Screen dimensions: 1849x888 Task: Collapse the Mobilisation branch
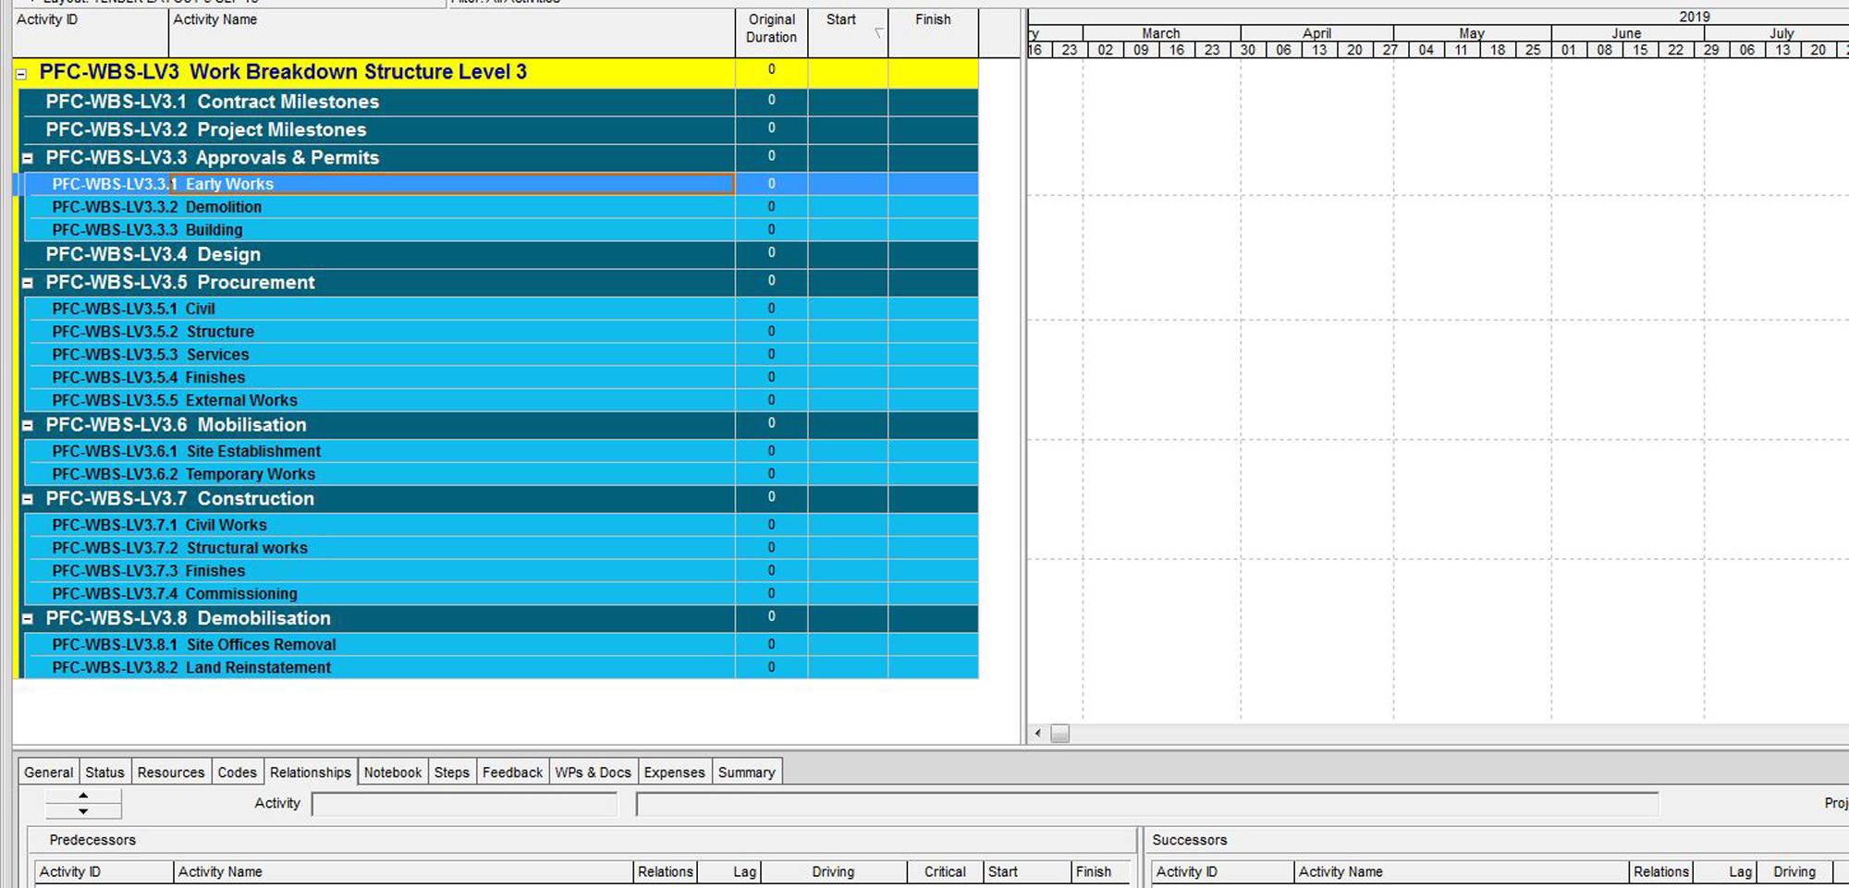(x=29, y=425)
